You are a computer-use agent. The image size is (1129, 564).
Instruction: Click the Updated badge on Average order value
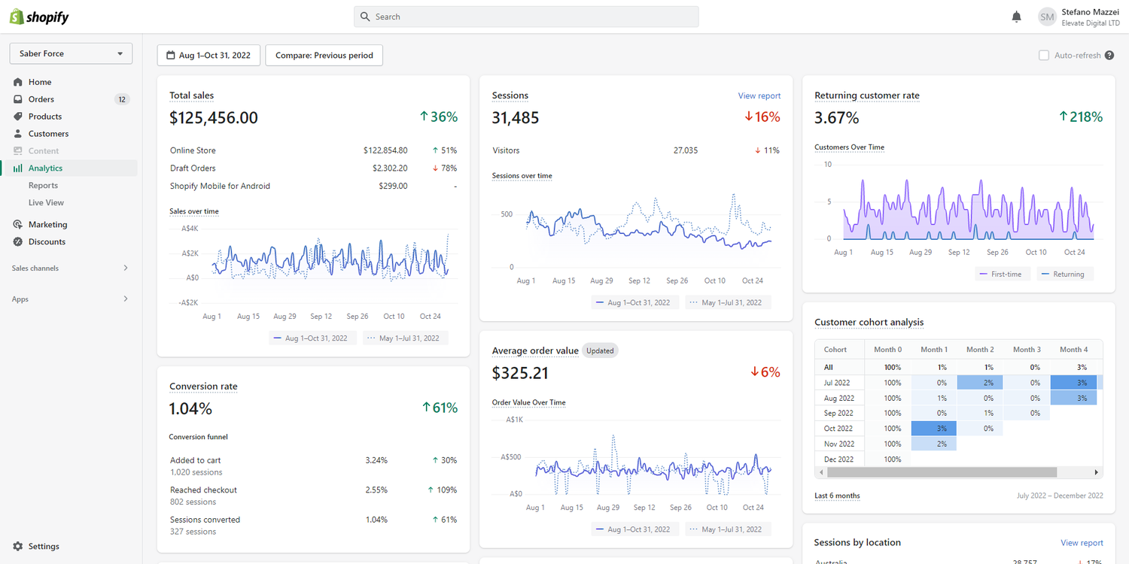[600, 350]
